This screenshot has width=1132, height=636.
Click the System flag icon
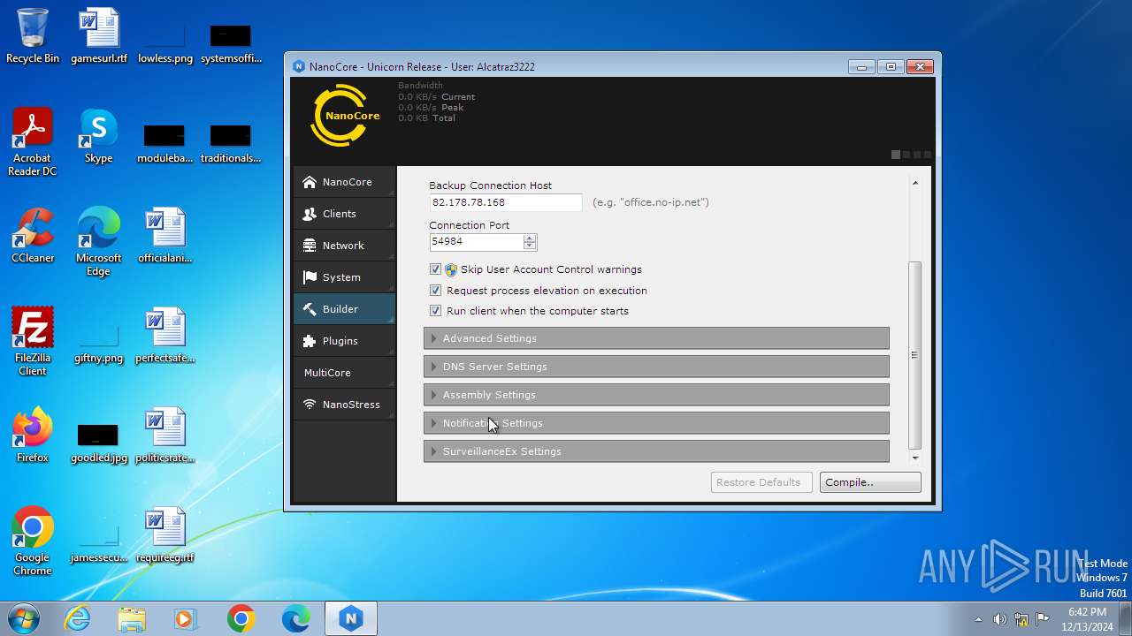click(x=310, y=277)
